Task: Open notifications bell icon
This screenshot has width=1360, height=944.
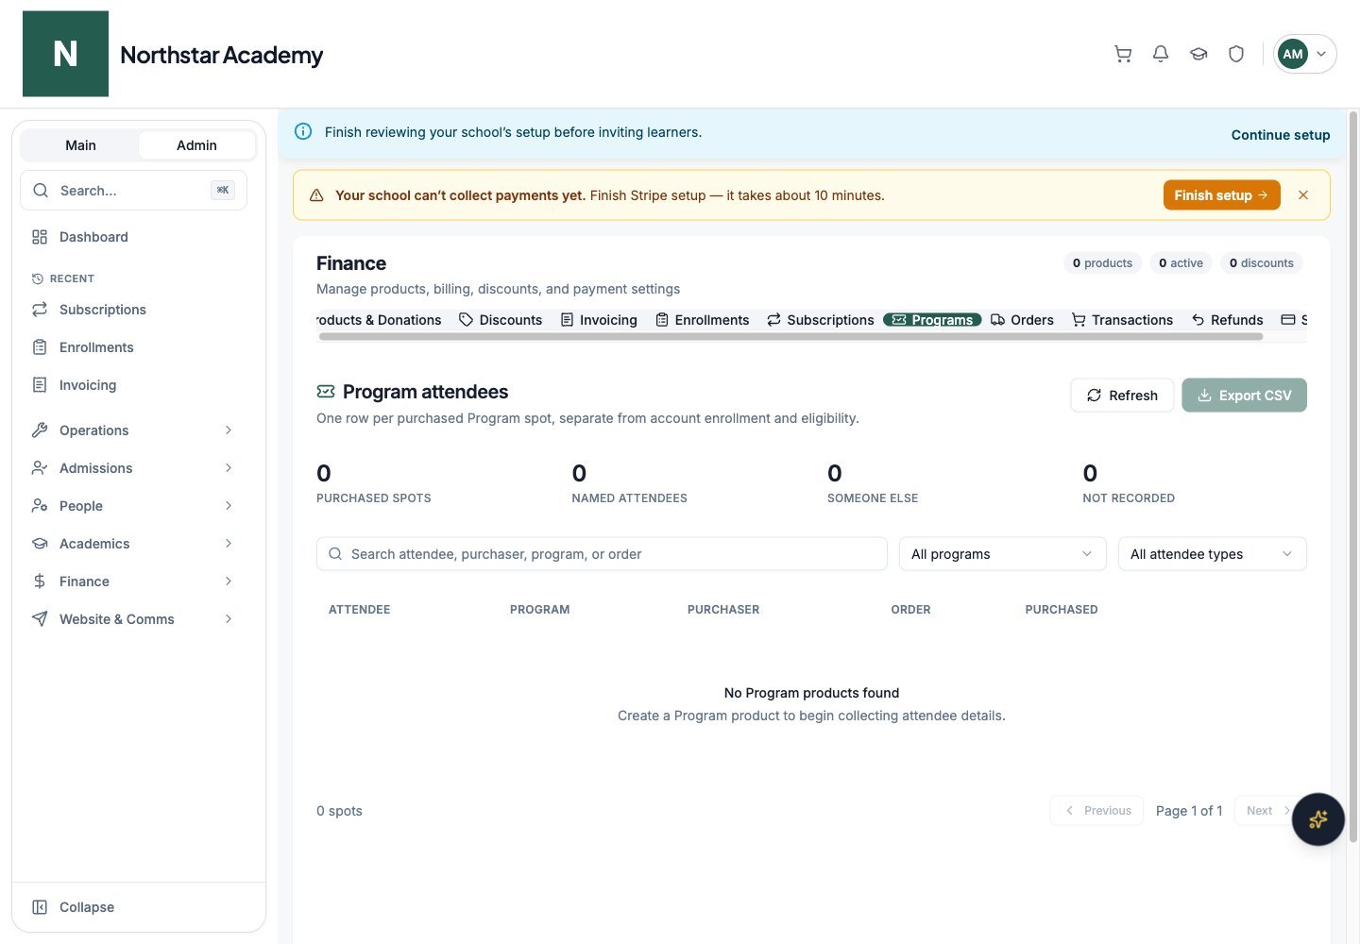Action: click(1161, 54)
